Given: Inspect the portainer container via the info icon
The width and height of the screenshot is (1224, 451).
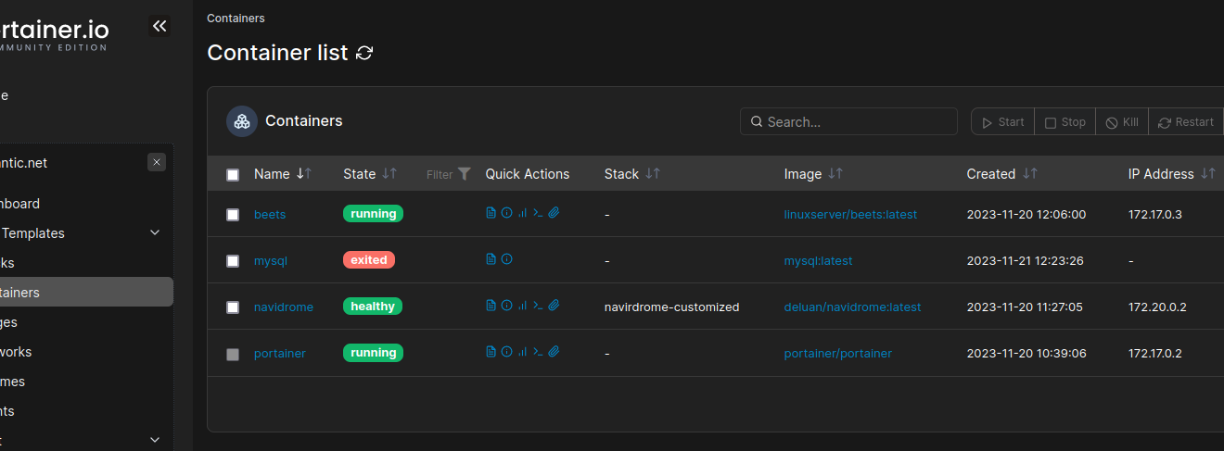Looking at the screenshot, I should click(x=506, y=351).
